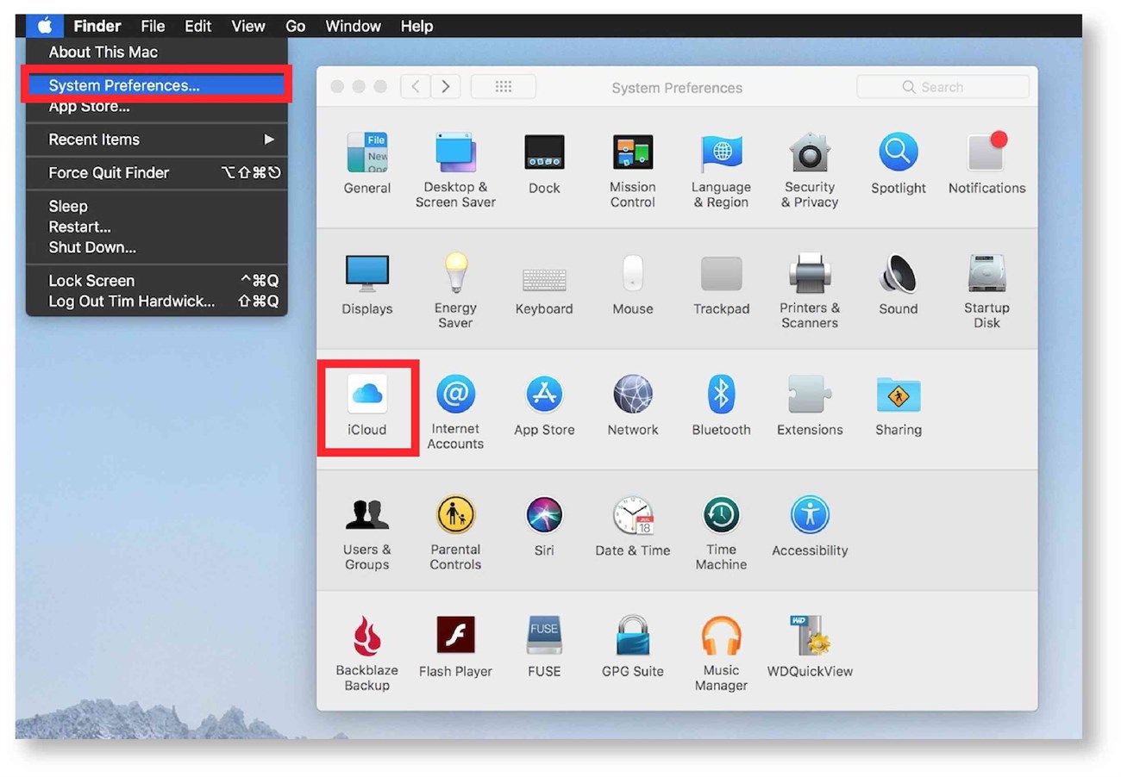Open the Notifications preferences pane
The width and height of the screenshot is (1121, 777).
(x=986, y=165)
